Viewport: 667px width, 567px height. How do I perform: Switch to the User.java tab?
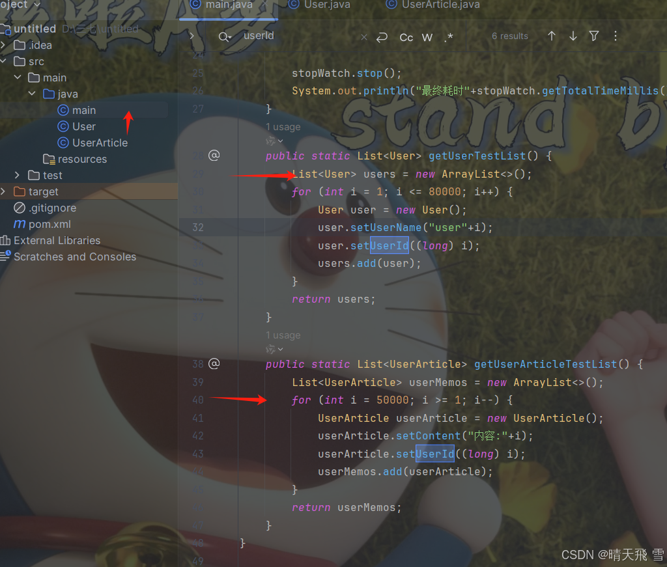pyautogui.click(x=319, y=5)
